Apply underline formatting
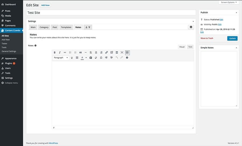 (x=72, y=58)
